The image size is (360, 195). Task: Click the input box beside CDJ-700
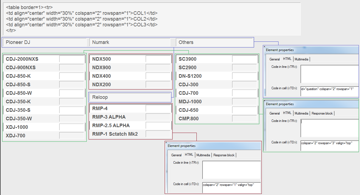tap(245, 93)
